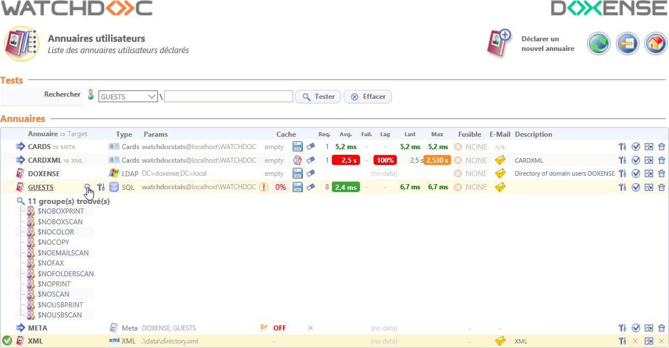
Task: Open the underlined GUESTS directory link
Action: coord(41,188)
